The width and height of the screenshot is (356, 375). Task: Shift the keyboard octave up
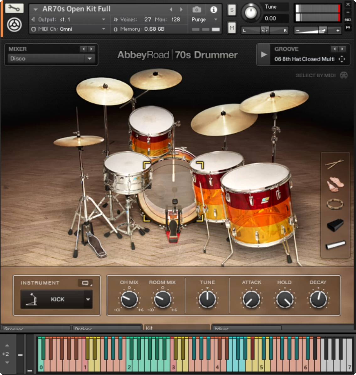tap(7, 345)
